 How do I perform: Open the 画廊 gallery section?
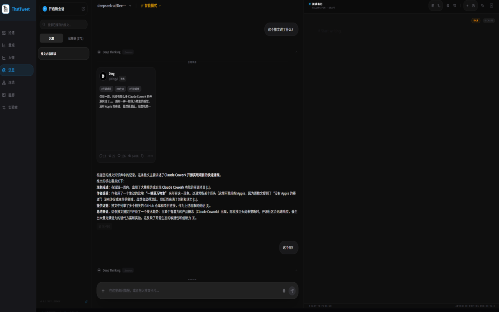(17, 95)
